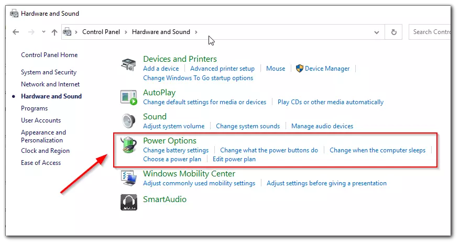460x245 pixels.
Task: Click the Devices and Printers icon
Action: click(x=128, y=64)
